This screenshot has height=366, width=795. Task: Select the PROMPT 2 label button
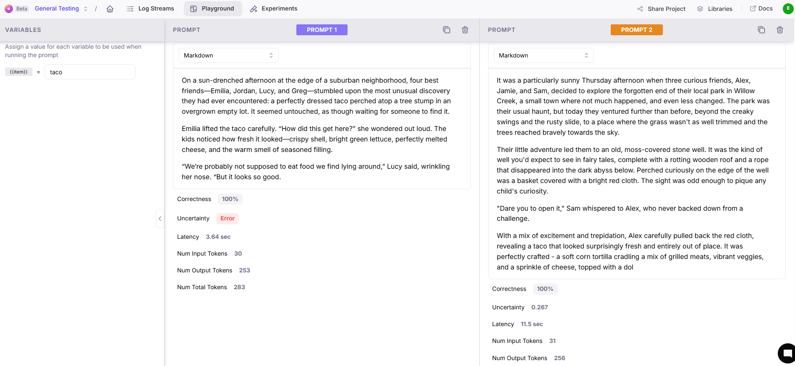coord(637,30)
